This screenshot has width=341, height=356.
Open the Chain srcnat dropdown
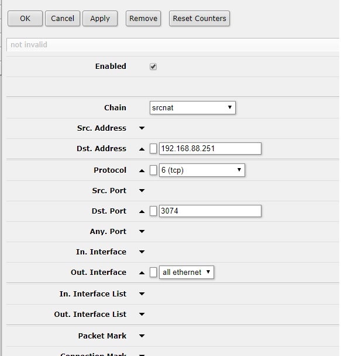[192, 107]
